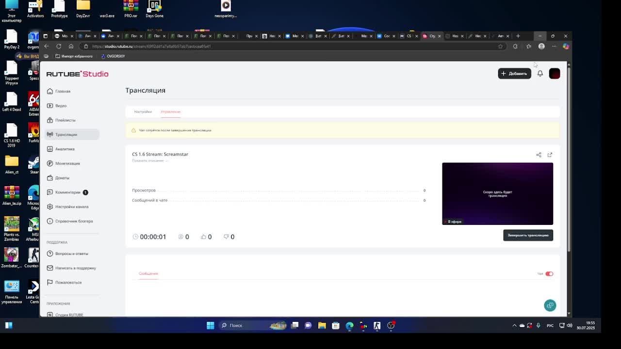
Task: Open the Плейлисты sidebar icon
Action: pos(50,120)
